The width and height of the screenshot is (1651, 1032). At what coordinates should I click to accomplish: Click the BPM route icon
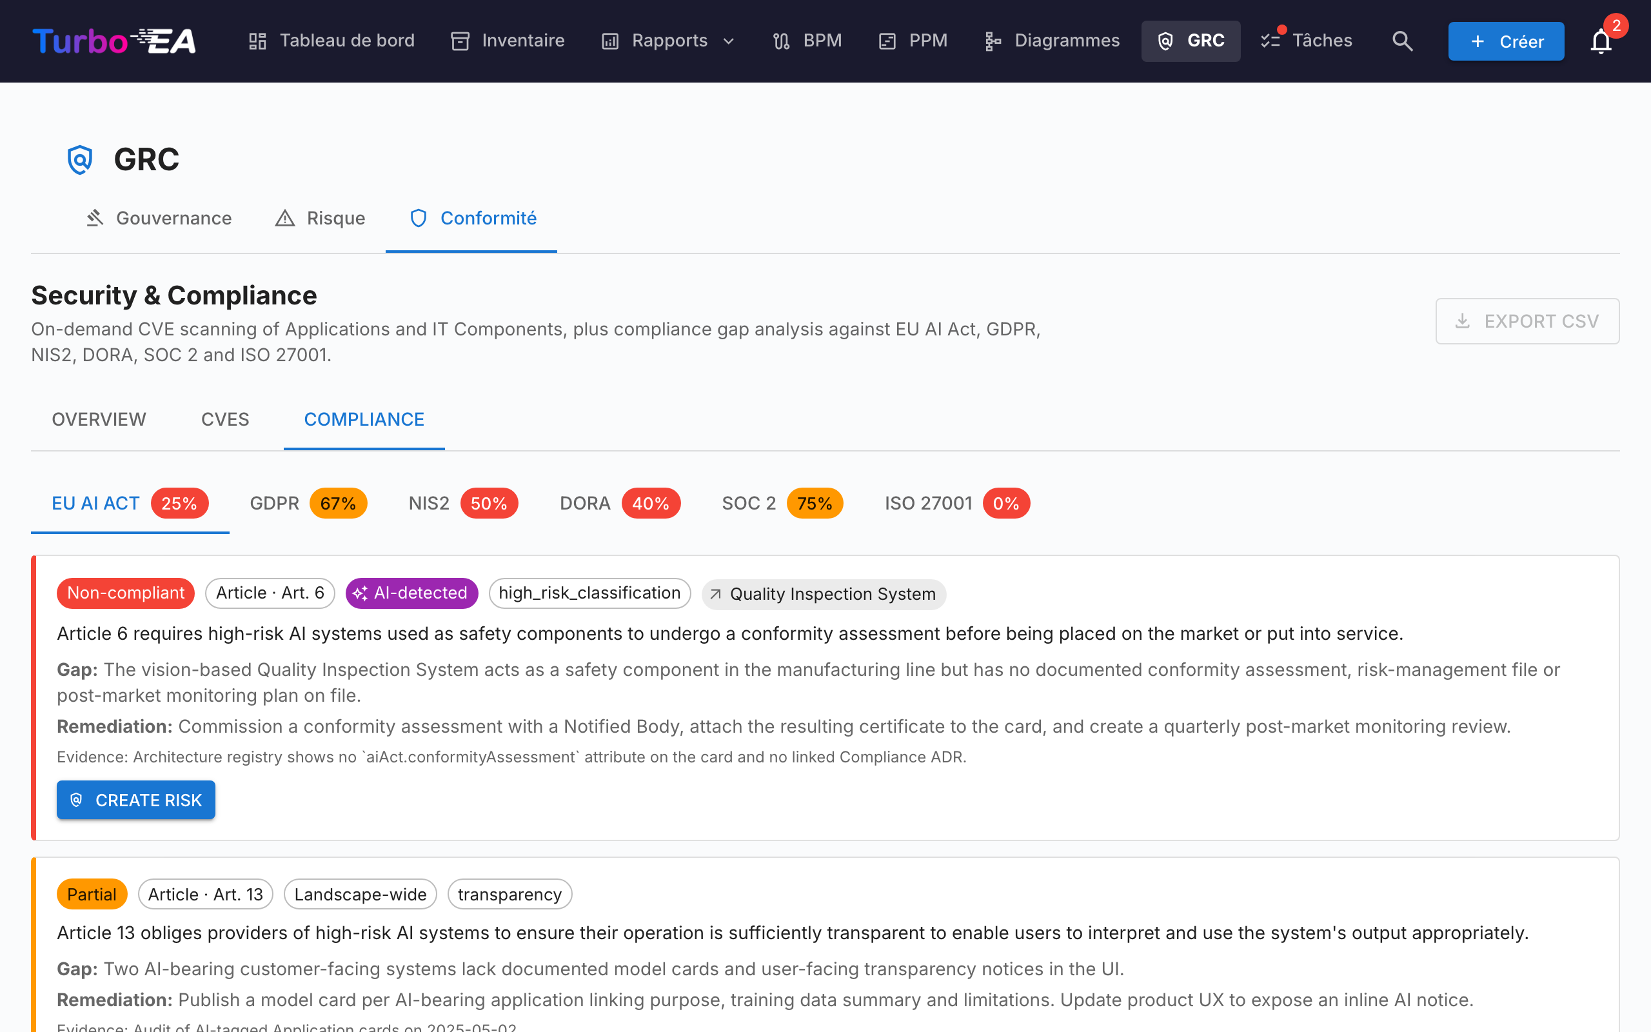tap(781, 41)
